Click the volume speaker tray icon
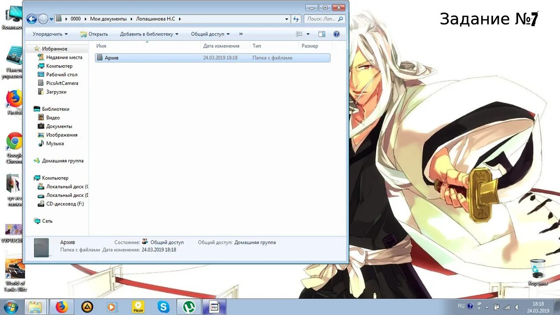The image size is (560, 315). 517,307
